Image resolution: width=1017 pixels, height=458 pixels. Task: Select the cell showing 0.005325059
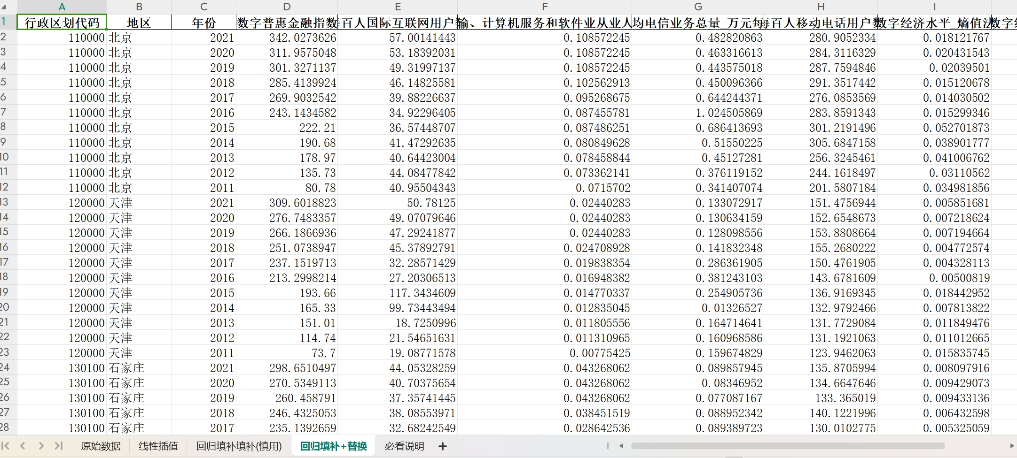pos(934,428)
